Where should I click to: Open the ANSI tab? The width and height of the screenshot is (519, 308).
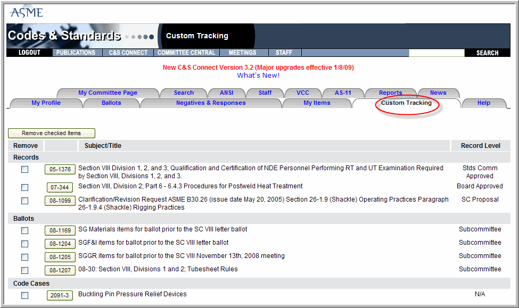click(227, 93)
